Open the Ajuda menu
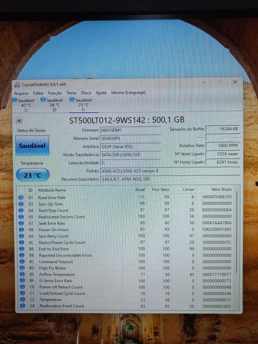The height and width of the screenshot is (344, 258). point(101,93)
